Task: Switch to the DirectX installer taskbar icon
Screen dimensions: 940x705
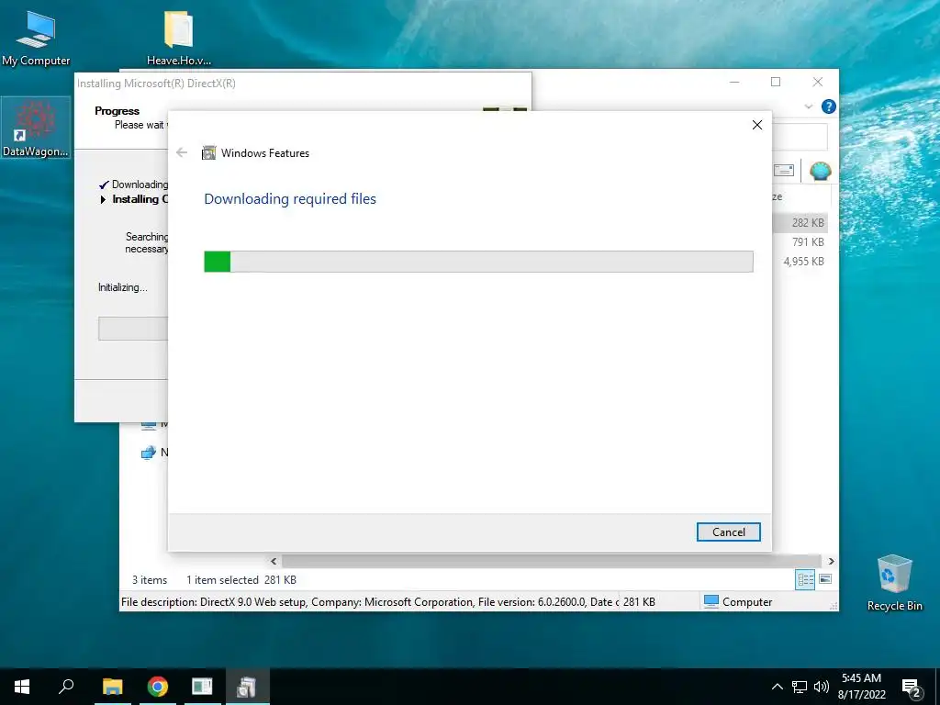Action: pos(202,687)
